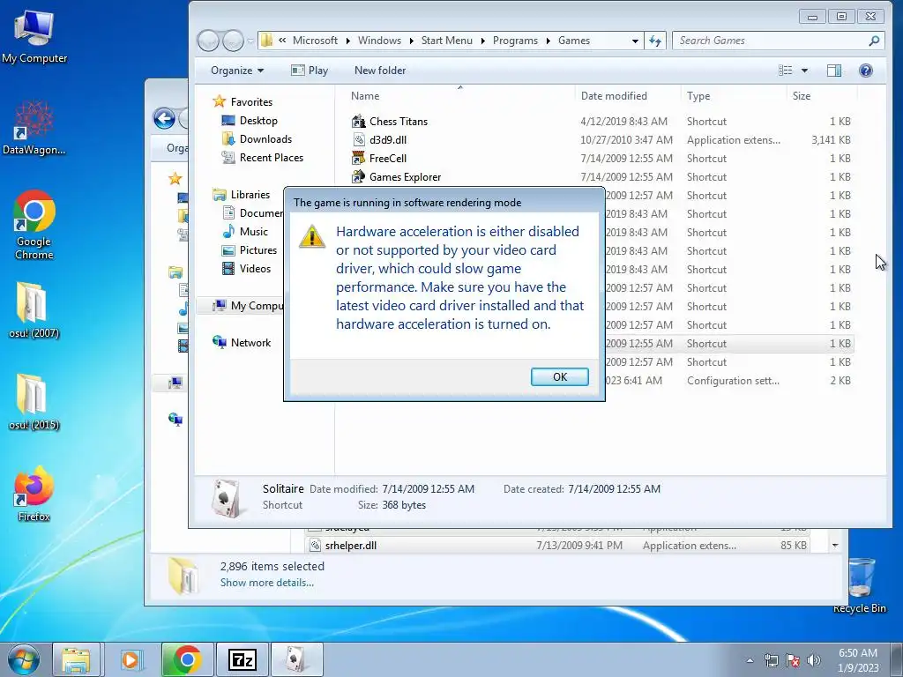Image resolution: width=903 pixels, height=677 pixels.
Task: Sort by the Size column header
Action: point(801,96)
